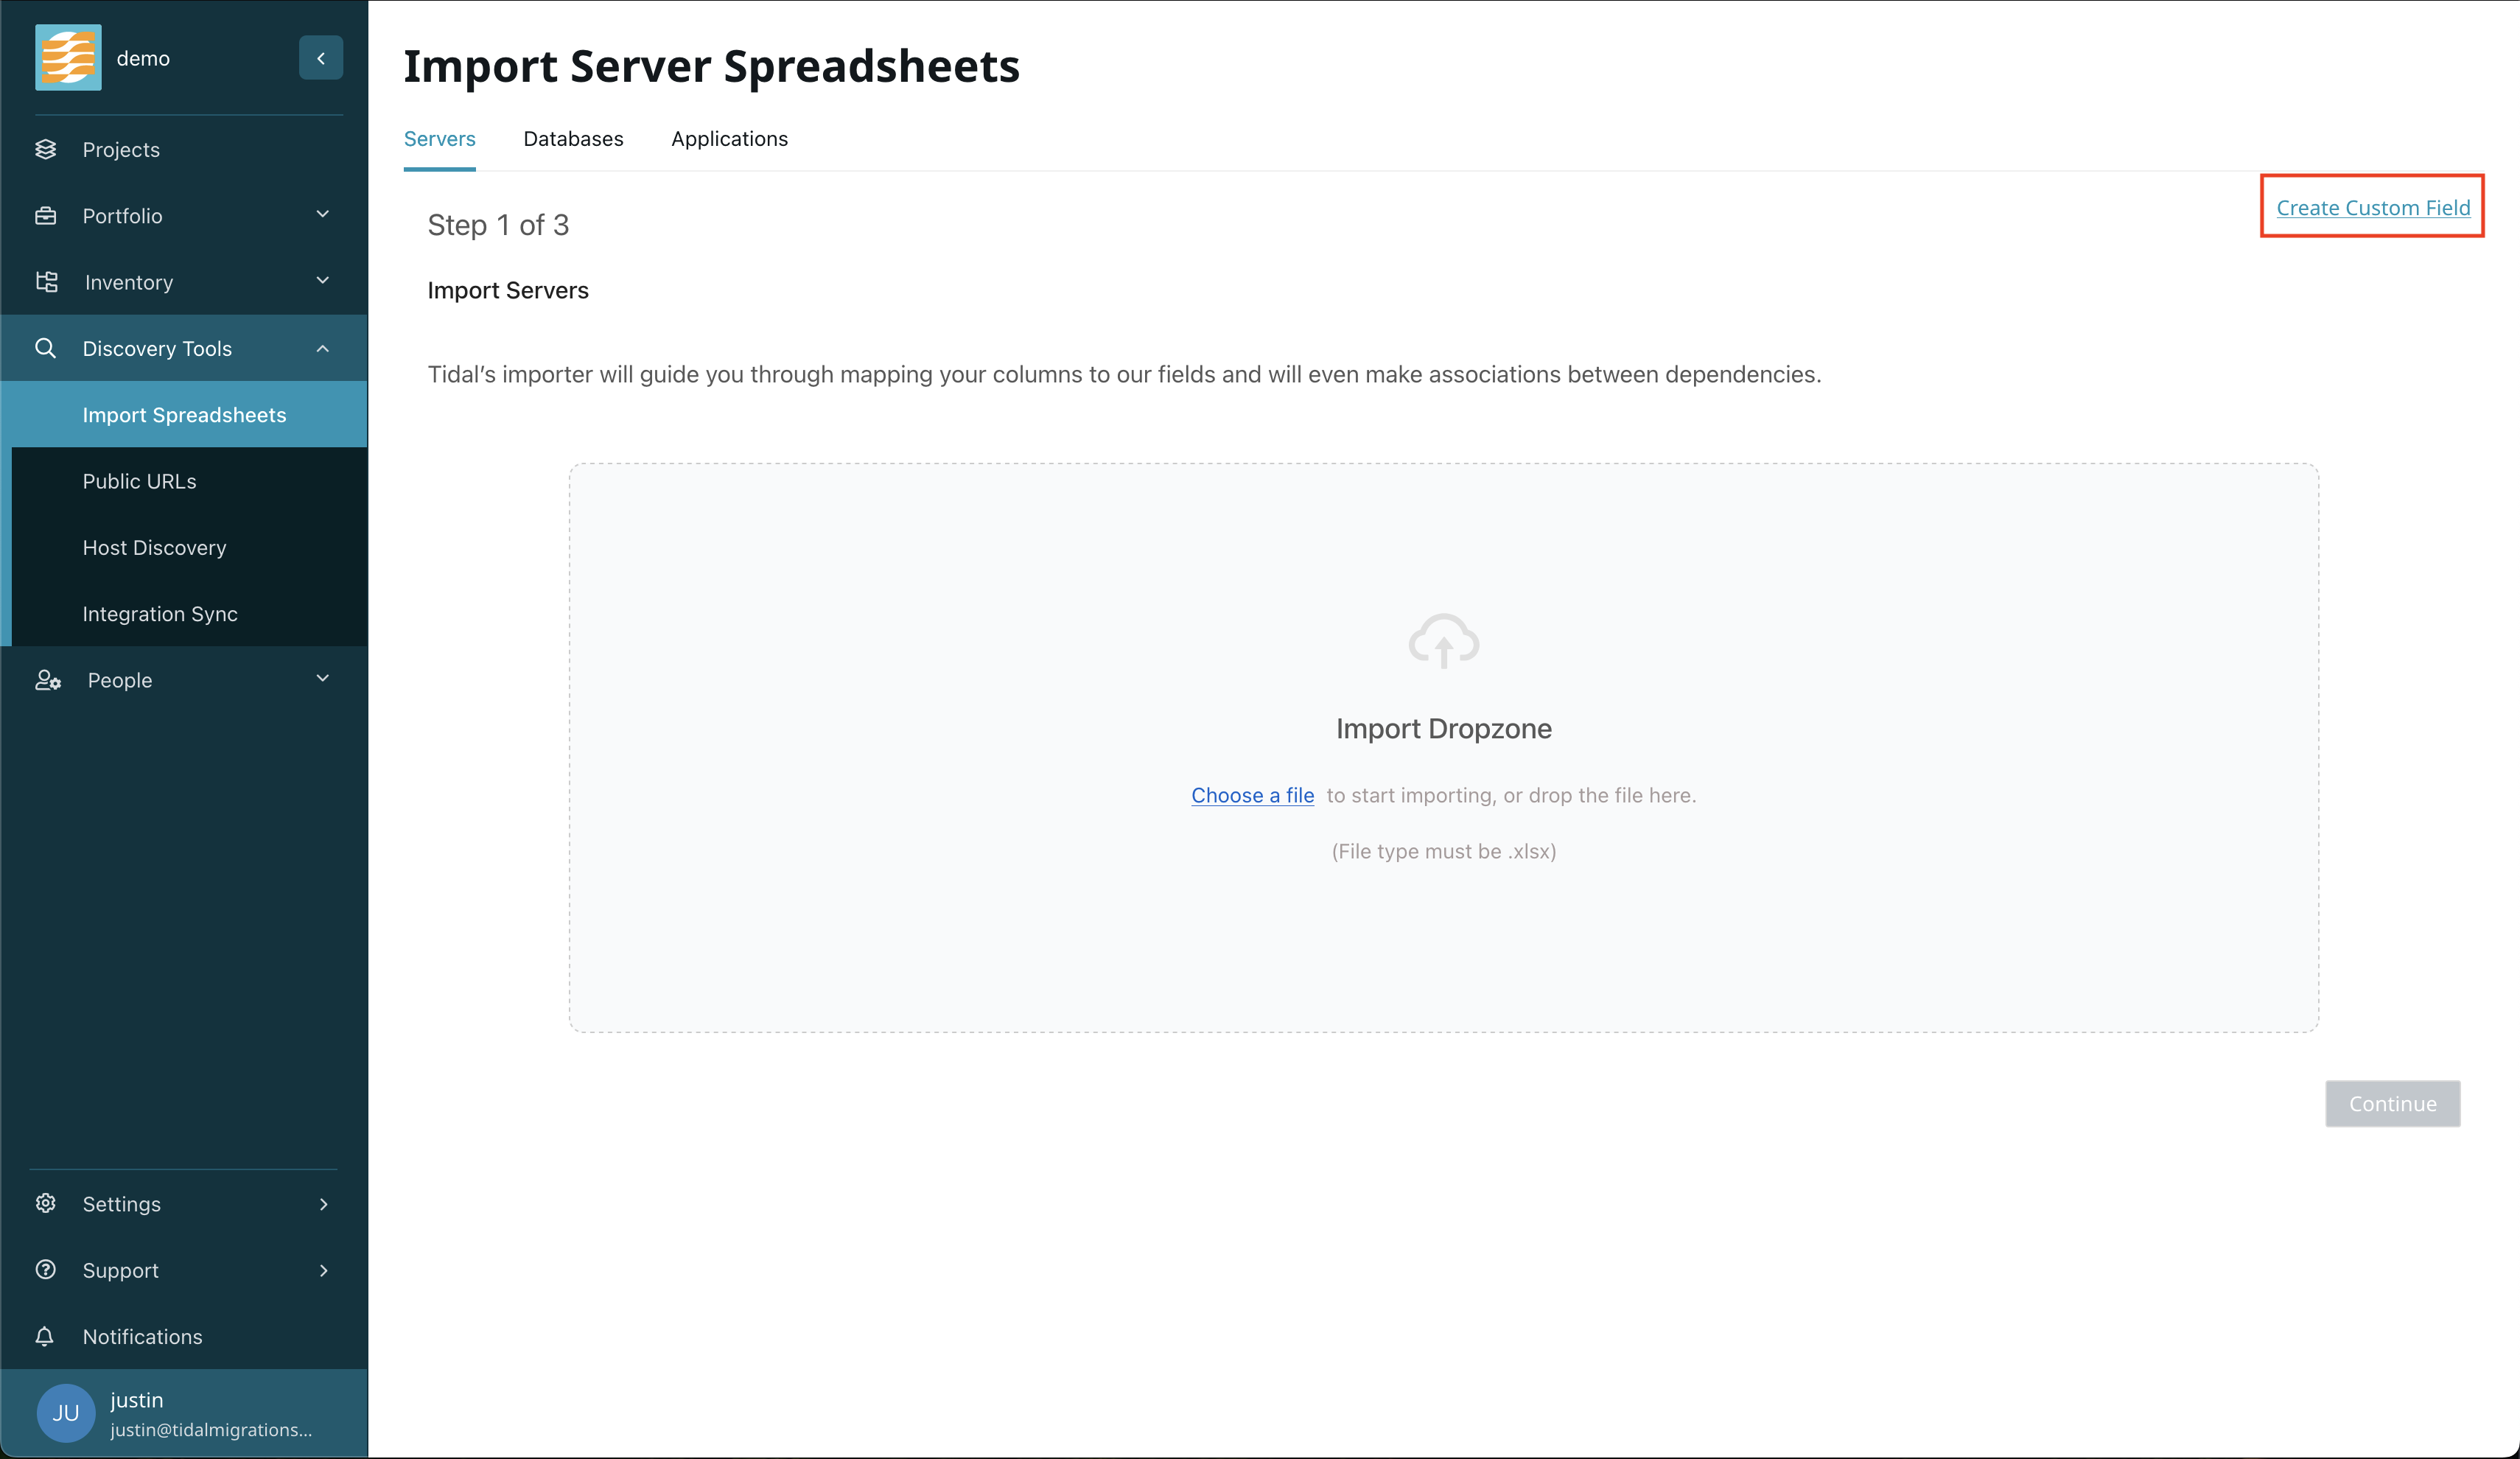Open the Host Discovery menu item
Screen dimensions: 2520x1459
(x=154, y=547)
